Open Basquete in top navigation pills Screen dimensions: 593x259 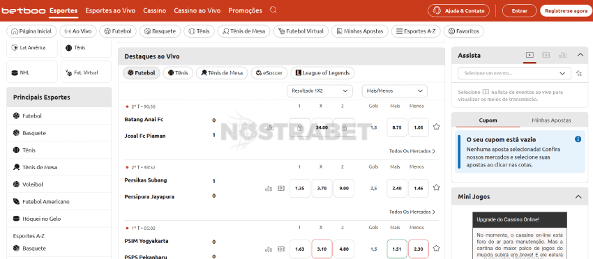(160, 31)
